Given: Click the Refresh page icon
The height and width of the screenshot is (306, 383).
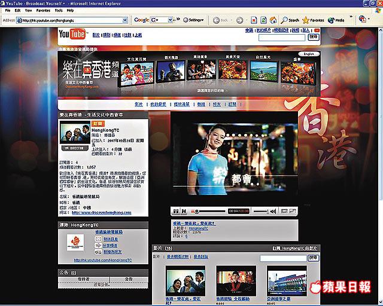Looking at the screenshot, I should pyautogui.click(x=263, y=20).
